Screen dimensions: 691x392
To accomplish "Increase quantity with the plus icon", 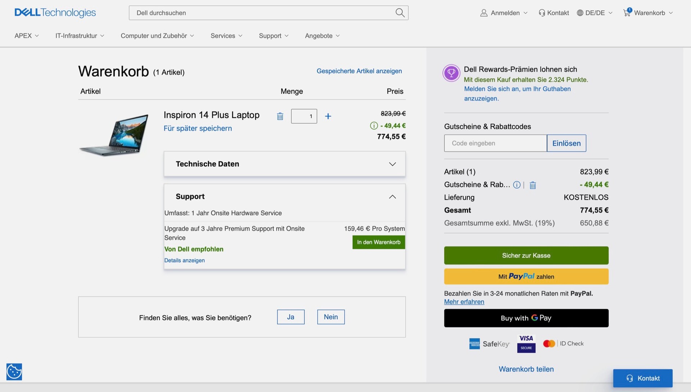I will pos(328,116).
